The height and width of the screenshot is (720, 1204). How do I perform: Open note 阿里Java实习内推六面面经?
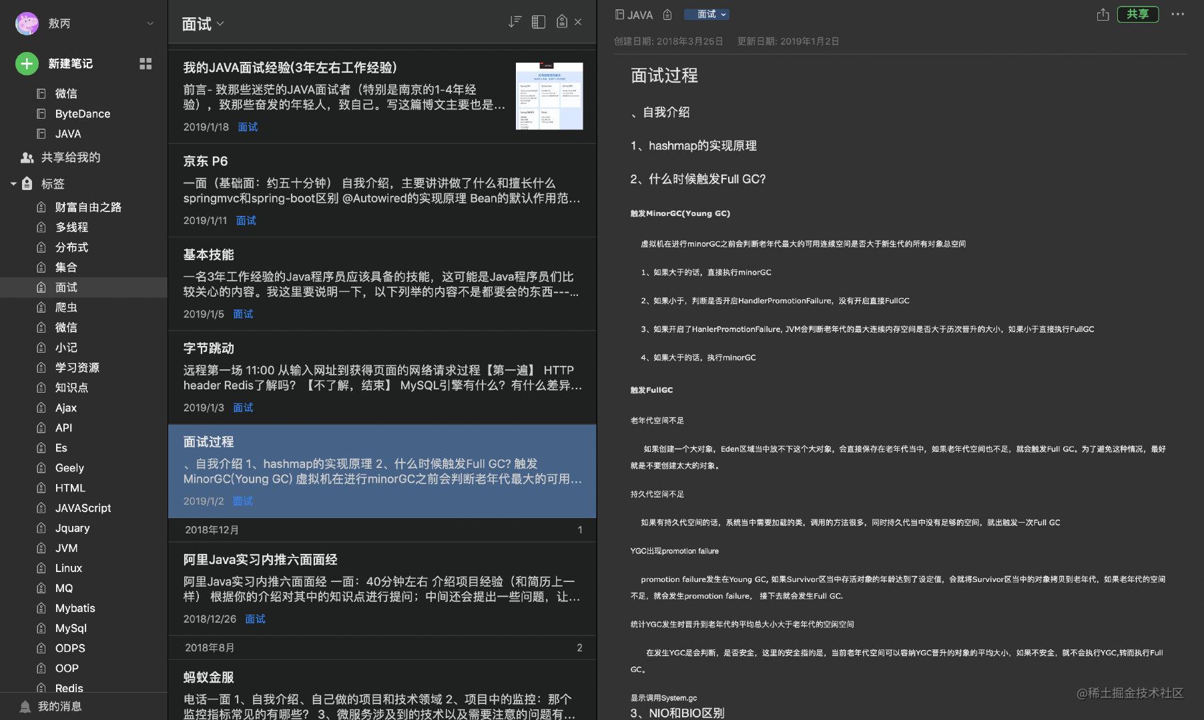382,589
